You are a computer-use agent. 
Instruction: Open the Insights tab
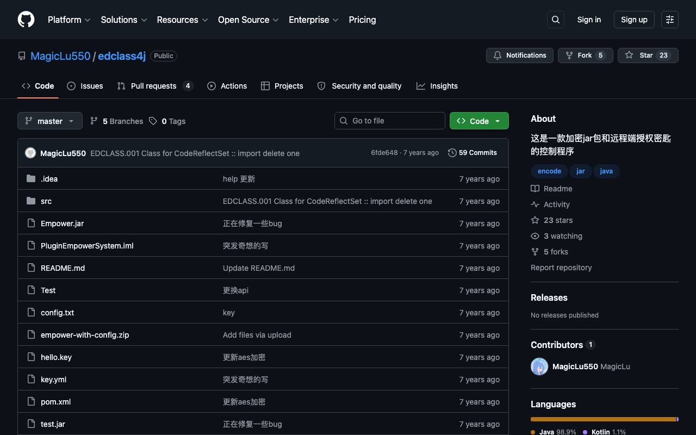click(437, 86)
